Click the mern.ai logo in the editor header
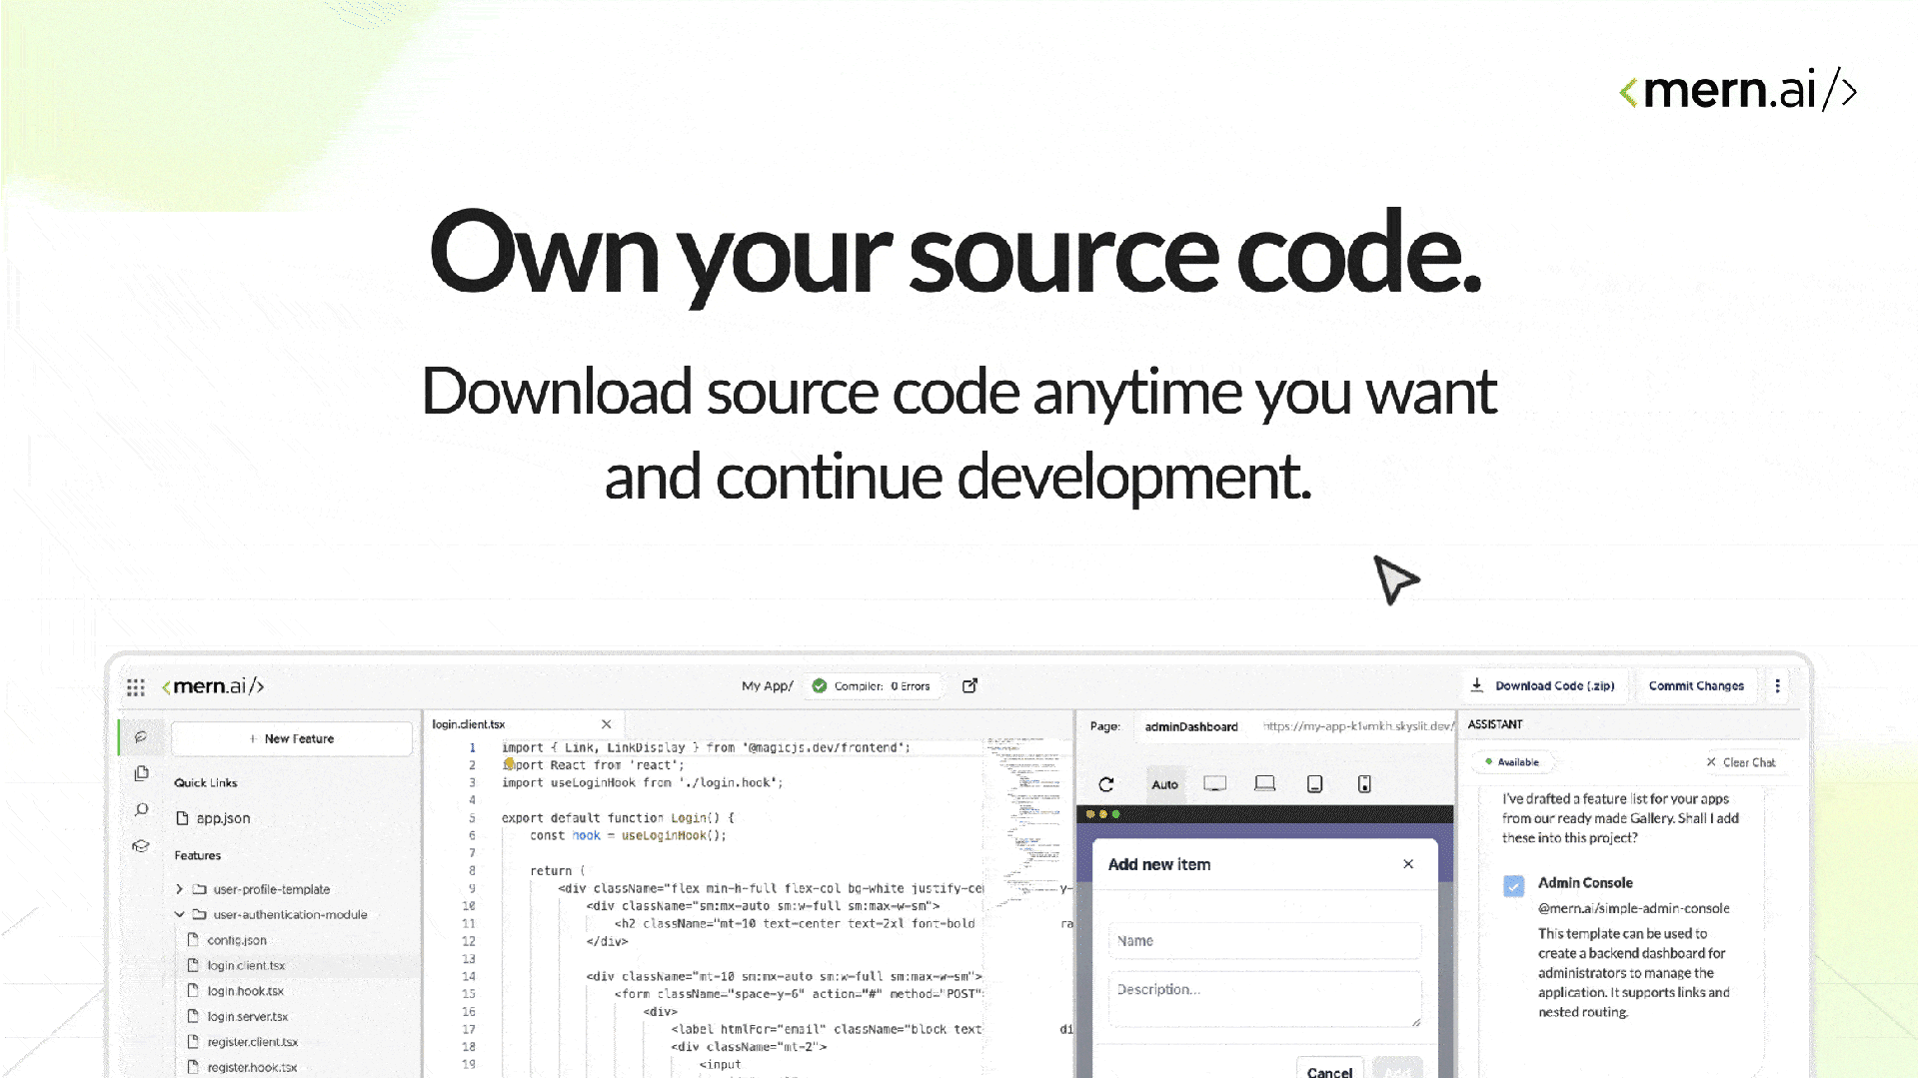Image resolution: width=1919 pixels, height=1078 pixels. [213, 686]
